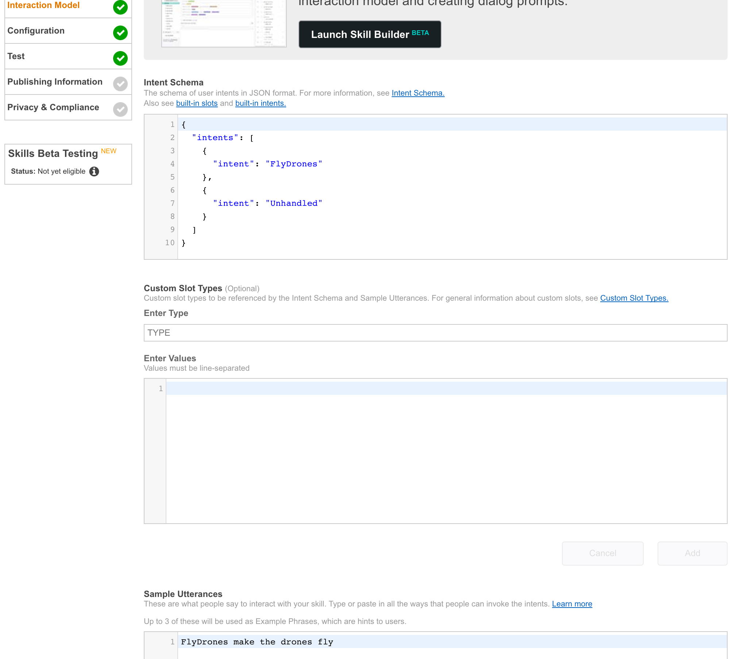Open the built-in intents link
The height and width of the screenshot is (659, 736).
click(x=260, y=103)
